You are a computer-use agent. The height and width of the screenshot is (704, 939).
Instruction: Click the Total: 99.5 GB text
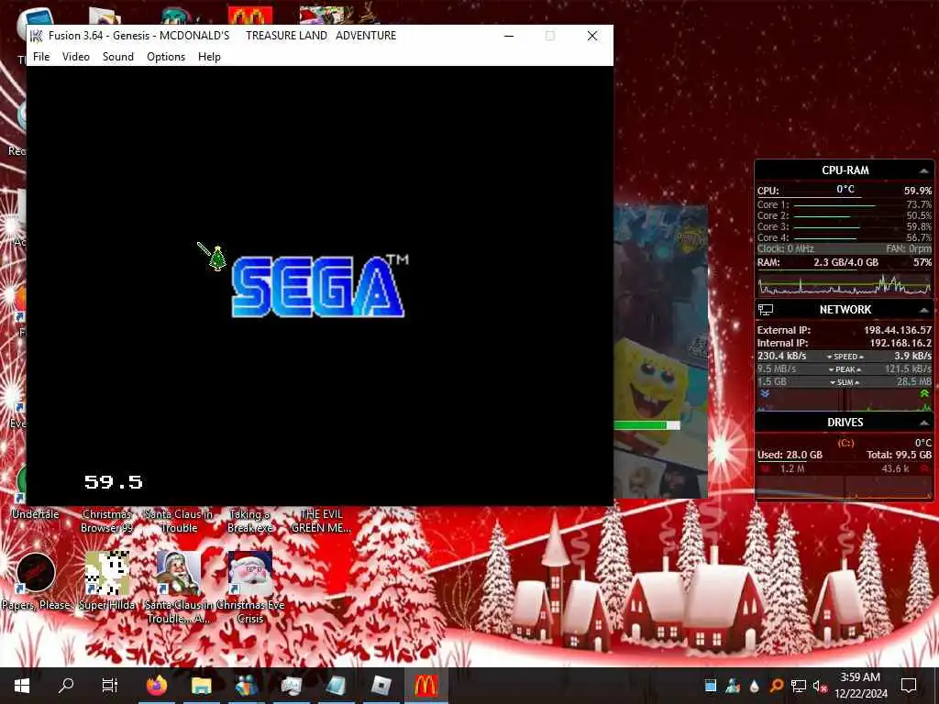[899, 455]
